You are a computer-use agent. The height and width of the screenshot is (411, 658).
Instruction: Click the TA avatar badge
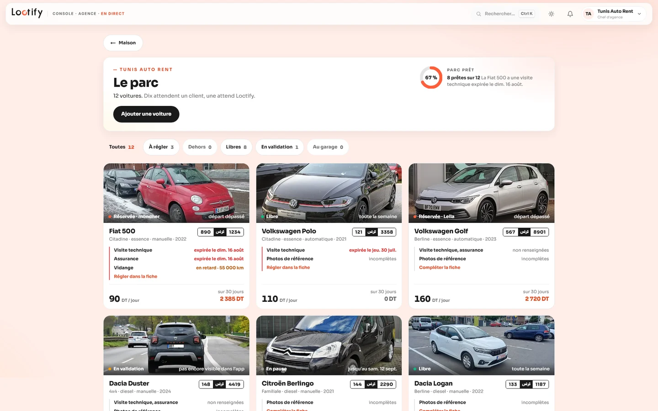click(589, 14)
